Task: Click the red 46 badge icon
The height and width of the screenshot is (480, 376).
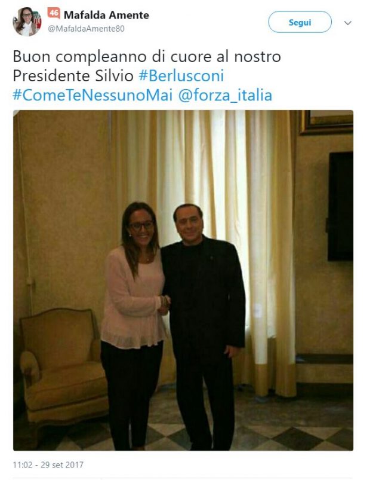Action: [x=54, y=13]
